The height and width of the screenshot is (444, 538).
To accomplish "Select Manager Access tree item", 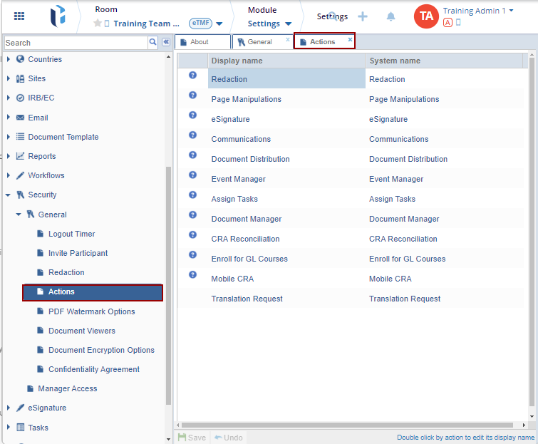I will tap(67, 388).
